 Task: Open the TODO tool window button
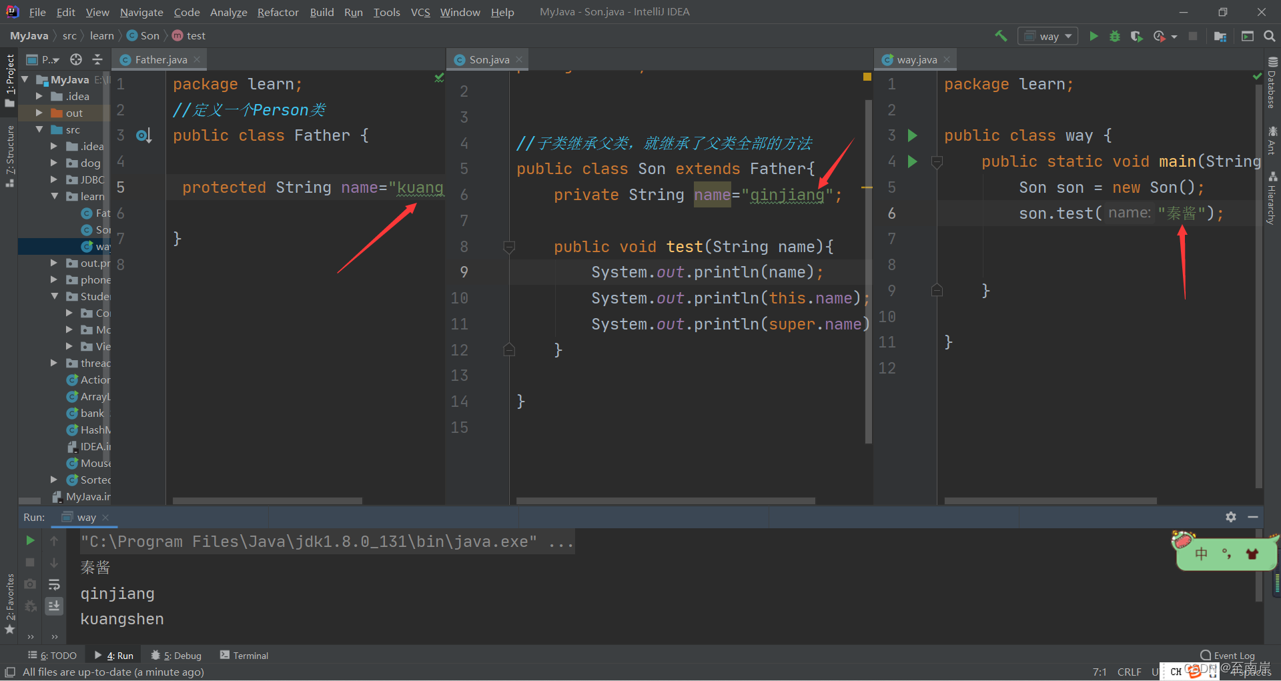(52, 656)
